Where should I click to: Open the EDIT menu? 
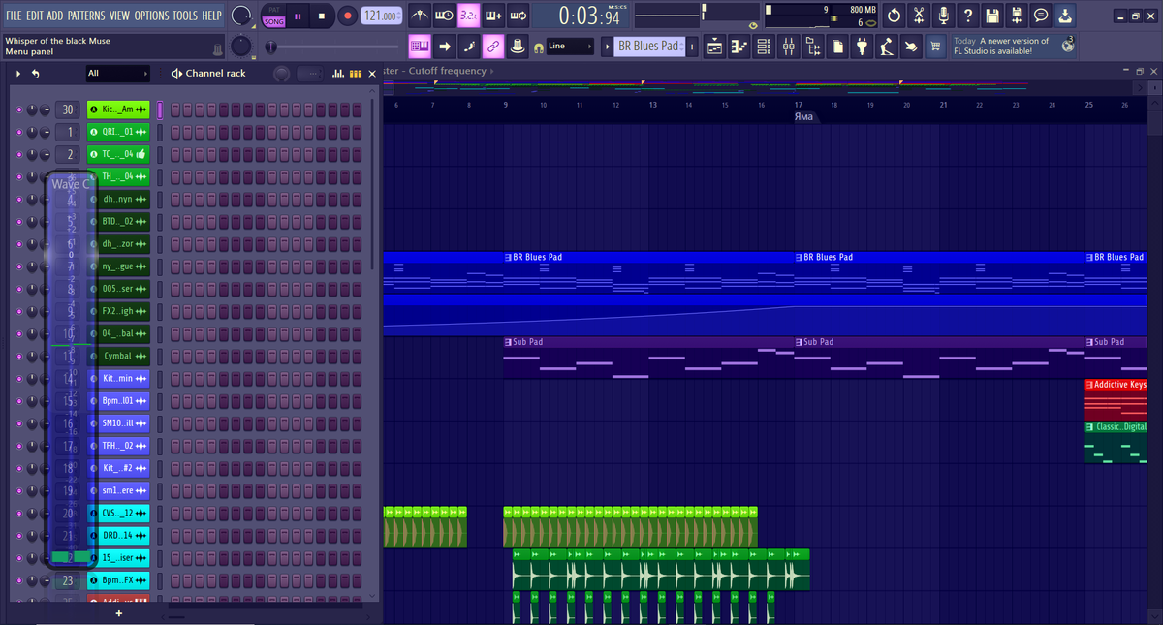[36, 16]
